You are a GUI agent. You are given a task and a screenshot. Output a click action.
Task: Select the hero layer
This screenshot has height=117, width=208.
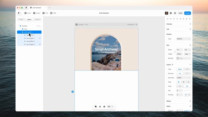29,29
